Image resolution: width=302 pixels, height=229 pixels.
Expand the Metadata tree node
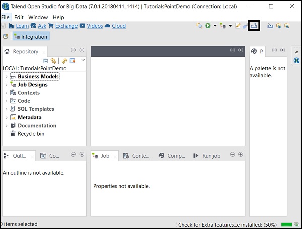tap(6, 118)
